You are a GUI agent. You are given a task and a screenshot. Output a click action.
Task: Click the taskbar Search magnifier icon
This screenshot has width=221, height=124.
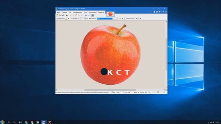[8, 123]
